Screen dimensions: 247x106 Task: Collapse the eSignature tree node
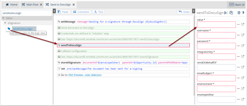(x=5, y=23)
